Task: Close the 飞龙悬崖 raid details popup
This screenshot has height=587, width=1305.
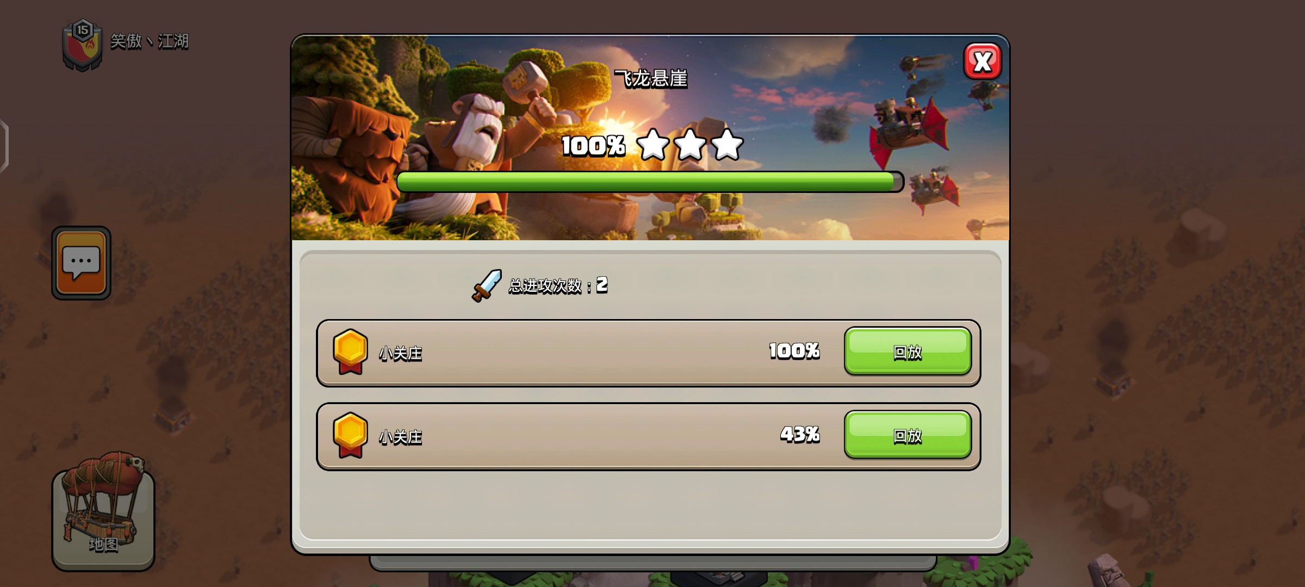Action: 982,61
